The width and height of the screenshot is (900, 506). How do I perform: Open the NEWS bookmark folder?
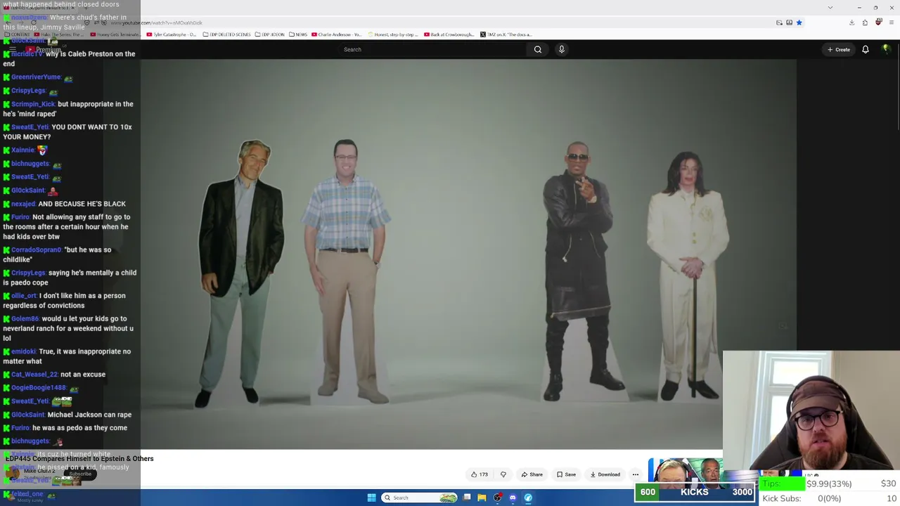[298, 34]
